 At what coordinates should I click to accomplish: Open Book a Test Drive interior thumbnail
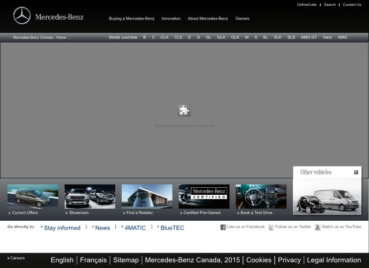pos(261,197)
